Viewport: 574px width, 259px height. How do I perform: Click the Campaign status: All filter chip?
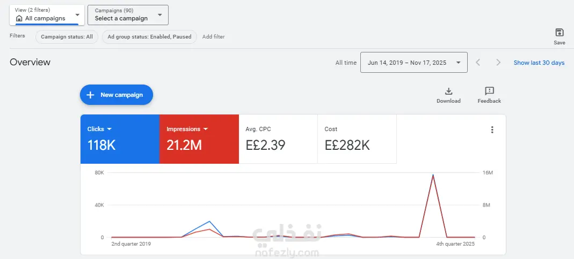pyautogui.click(x=67, y=37)
